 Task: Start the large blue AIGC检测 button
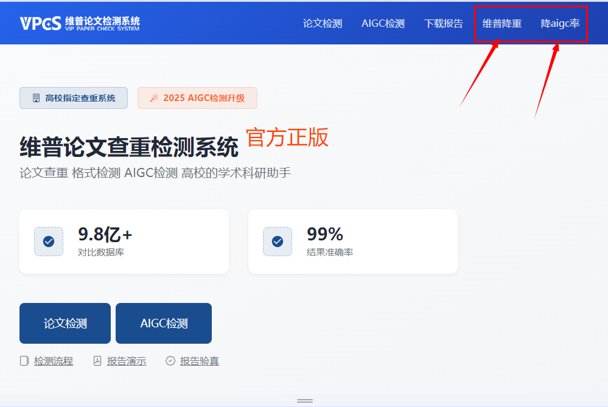coord(164,323)
